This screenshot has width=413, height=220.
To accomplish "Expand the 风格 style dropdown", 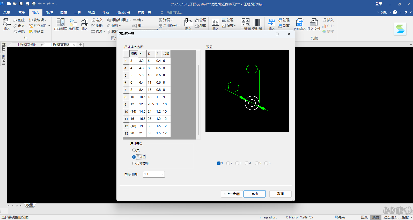I will [386, 12].
